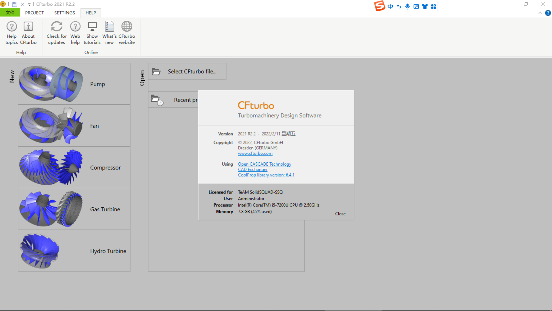Expand quick access toolbar dropdown arrow
The width and height of the screenshot is (552, 311).
[x=29, y=5]
